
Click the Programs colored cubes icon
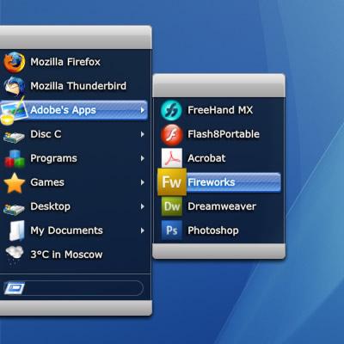[x=14, y=159]
